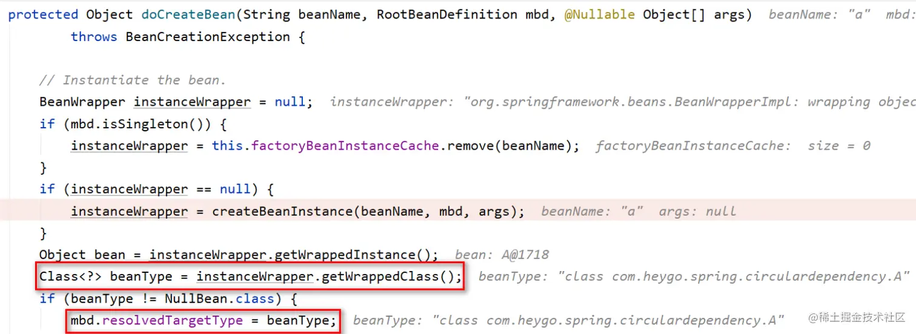Click the 'size = 0' inline debug hint
916x334 pixels.
tap(838, 146)
